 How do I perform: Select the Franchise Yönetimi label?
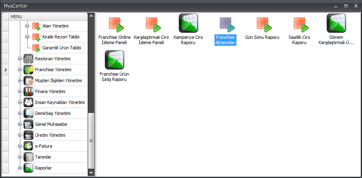pos(53,70)
